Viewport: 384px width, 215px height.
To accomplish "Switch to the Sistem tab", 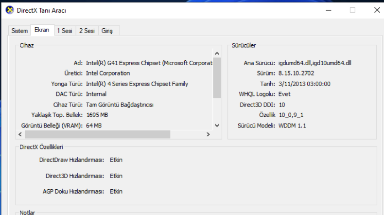I will coord(19,31).
